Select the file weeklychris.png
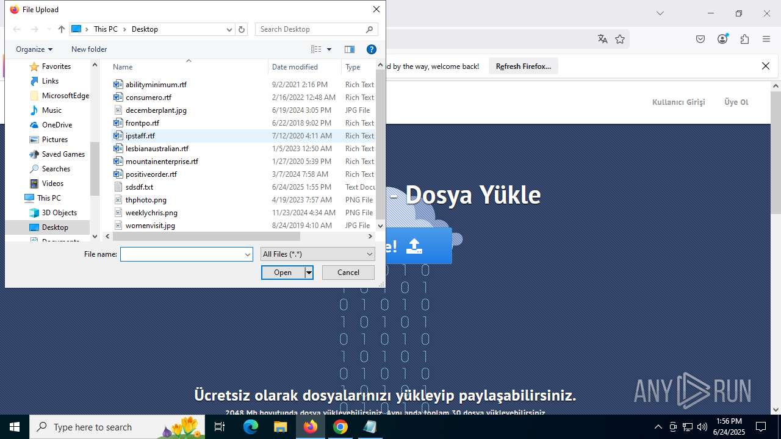781x439 pixels. [x=151, y=213]
